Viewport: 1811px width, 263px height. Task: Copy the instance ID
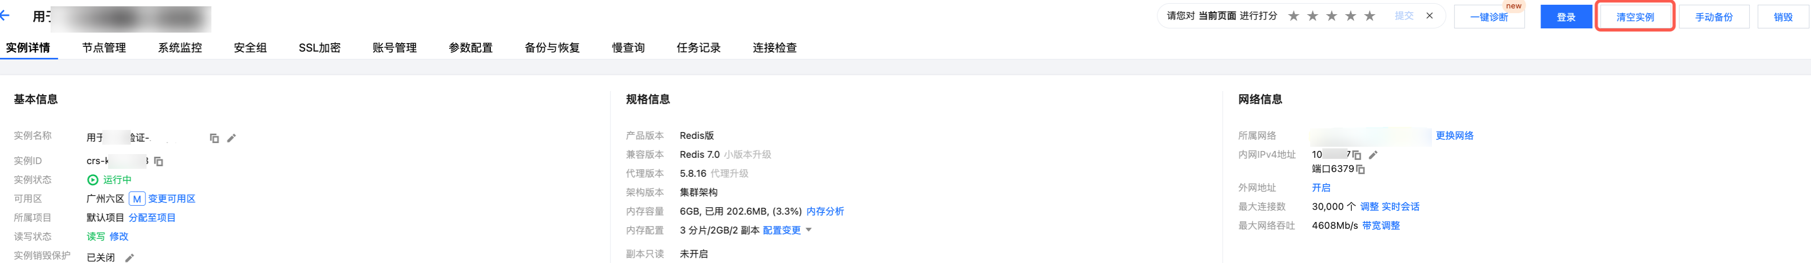pos(159,161)
